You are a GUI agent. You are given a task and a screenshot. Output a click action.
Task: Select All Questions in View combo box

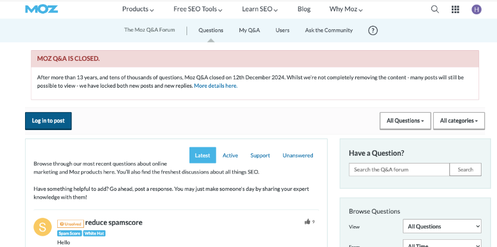pos(442,227)
